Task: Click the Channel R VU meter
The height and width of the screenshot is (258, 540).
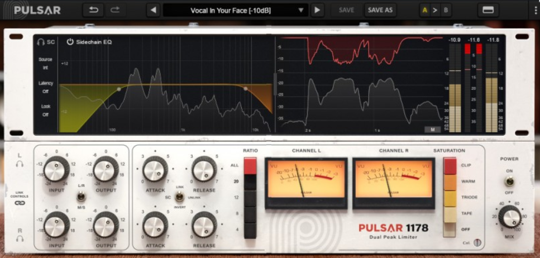Action: [393, 183]
